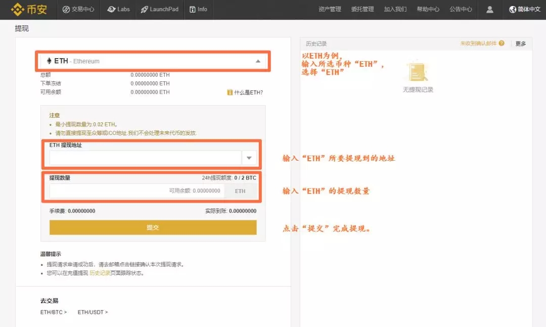546x327 pixels.
Task: Click the 手续费 0.00000000 fee text
Action: 72,211
